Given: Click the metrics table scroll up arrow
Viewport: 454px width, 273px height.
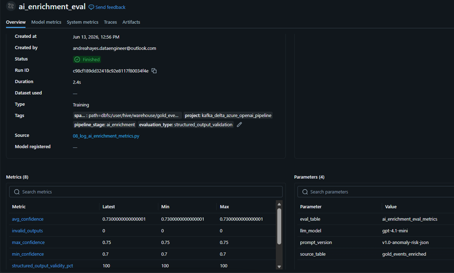Looking at the screenshot, I should 279,204.
